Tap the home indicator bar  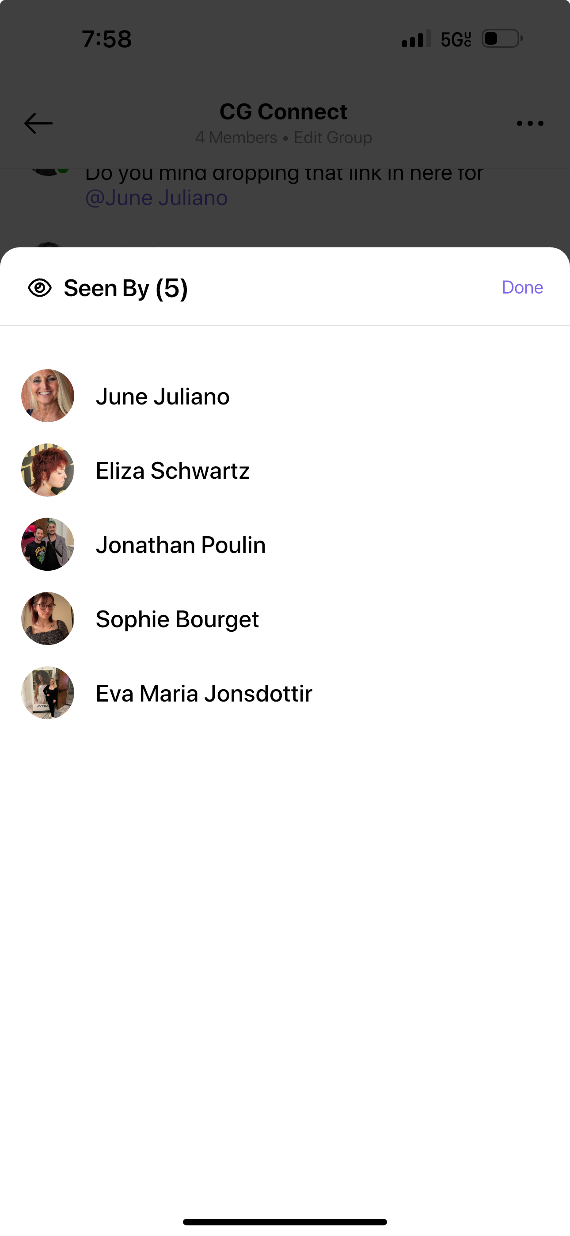click(285, 1221)
